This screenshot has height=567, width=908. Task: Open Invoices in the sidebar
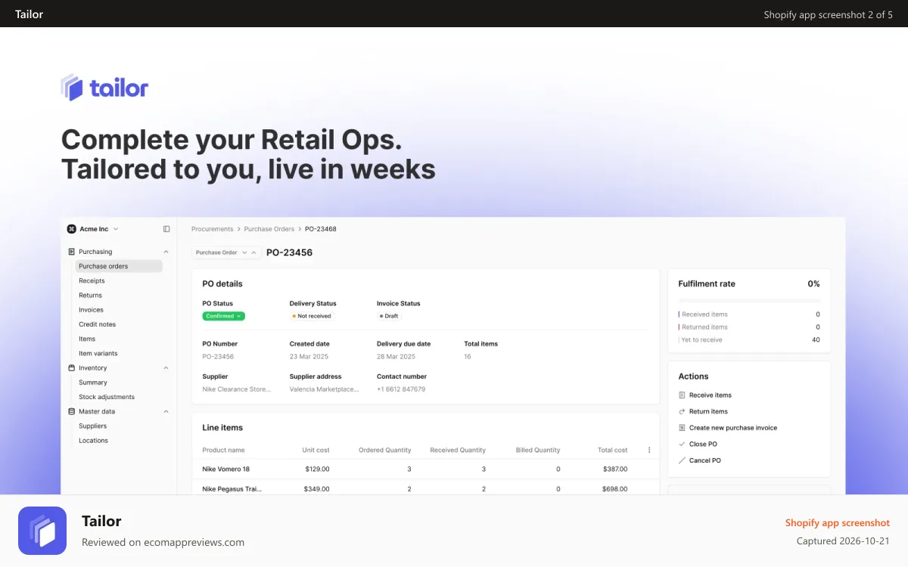[x=91, y=310]
